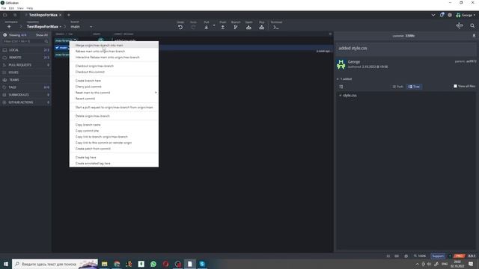Click the Branch toolbar icon

click(236, 27)
